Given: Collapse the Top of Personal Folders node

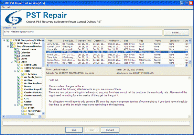Looking at the screenshot, I should coord(8,46).
